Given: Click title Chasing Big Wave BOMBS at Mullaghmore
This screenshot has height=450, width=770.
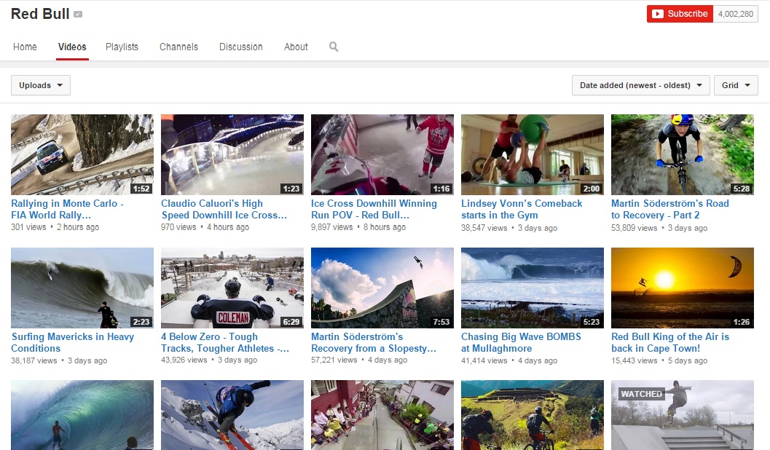Looking at the screenshot, I should (x=521, y=342).
